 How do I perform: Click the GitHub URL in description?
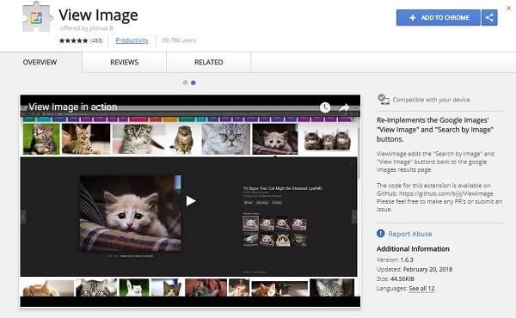pyautogui.click(x=445, y=193)
